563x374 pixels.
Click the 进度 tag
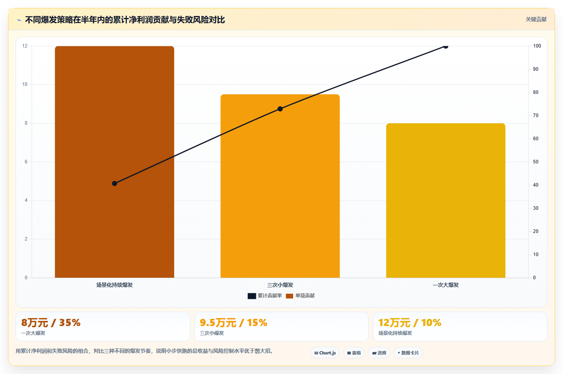379,353
